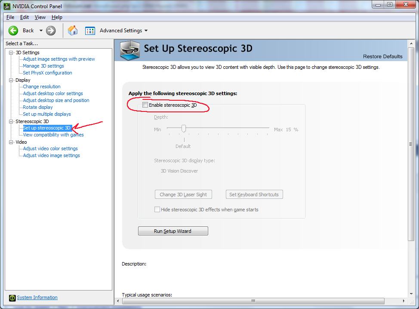
Task: Check Hide stereoscopic 3D effects when game starts
Action: pyautogui.click(x=157, y=210)
